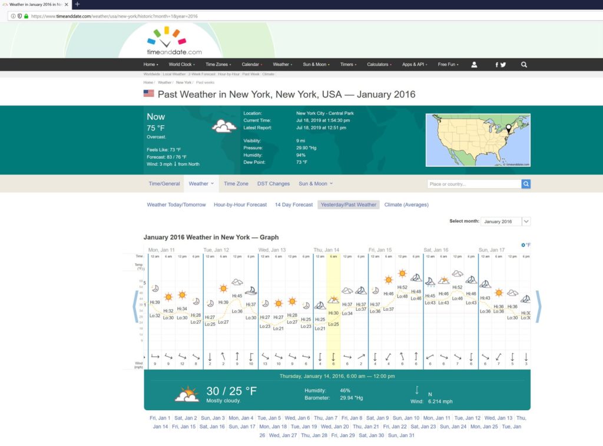This screenshot has width=603, height=446.
Task: Open temperature unit settings gear
Action: 524,245
